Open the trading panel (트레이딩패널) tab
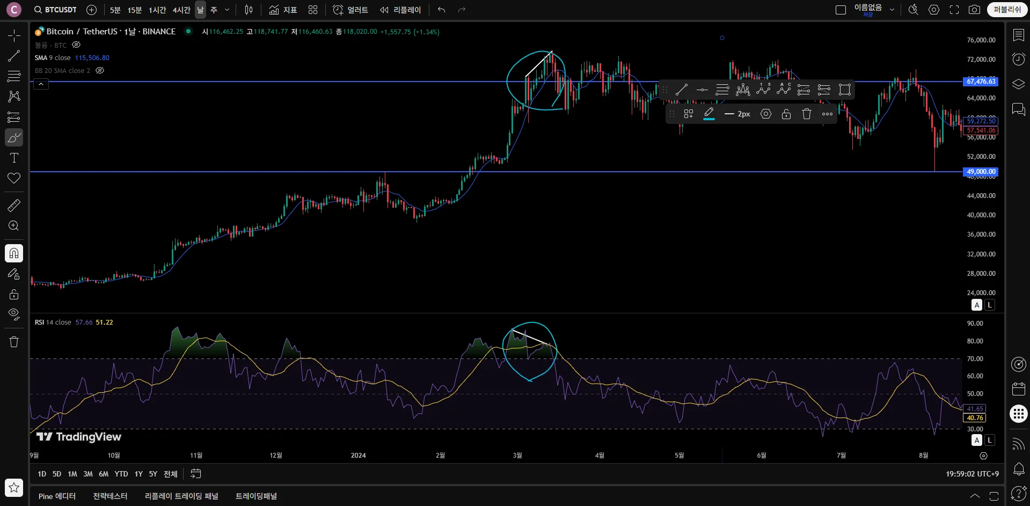The height and width of the screenshot is (506, 1030). click(256, 496)
